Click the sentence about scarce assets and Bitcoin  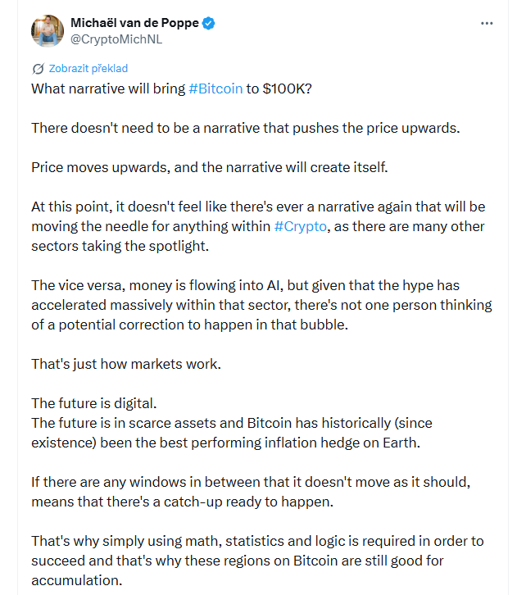[x=232, y=433]
